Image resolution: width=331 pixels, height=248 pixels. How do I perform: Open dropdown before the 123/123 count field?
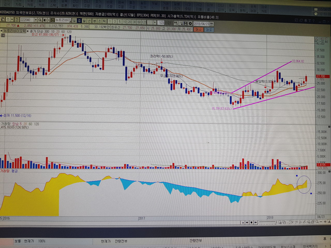155,22
